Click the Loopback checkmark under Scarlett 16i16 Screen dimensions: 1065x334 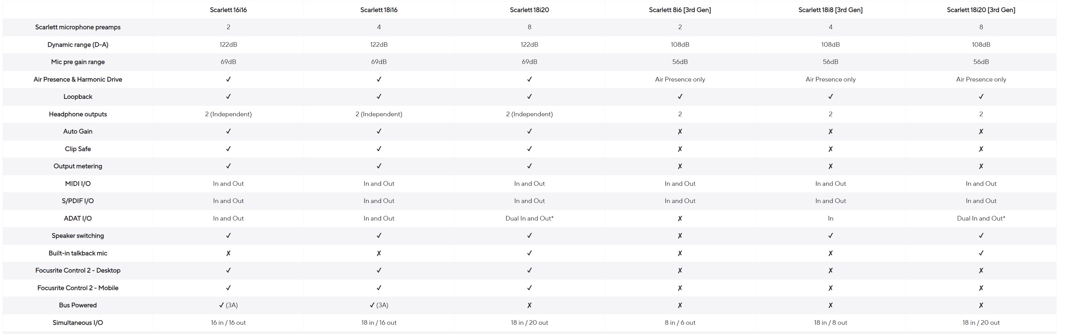[x=228, y=97]
